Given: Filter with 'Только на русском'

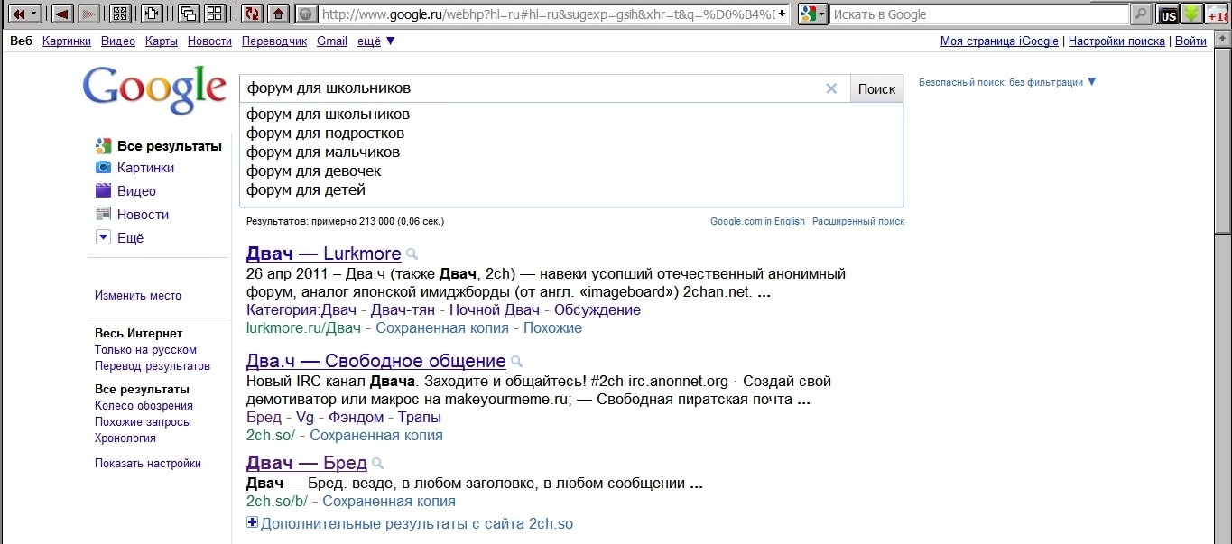Looking at the screenshot, I should (145, 350).
